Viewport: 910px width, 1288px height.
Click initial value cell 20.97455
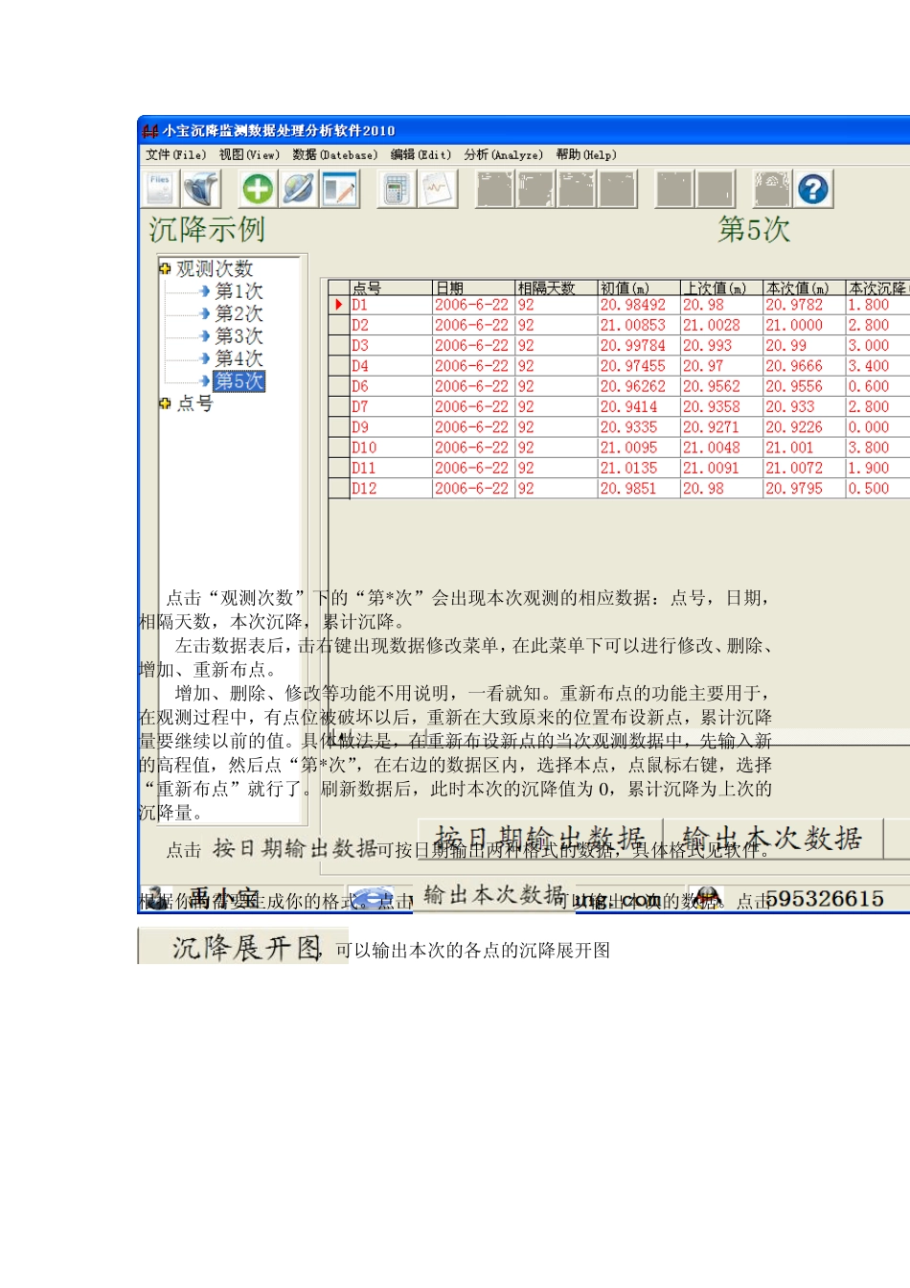point(639,366)
